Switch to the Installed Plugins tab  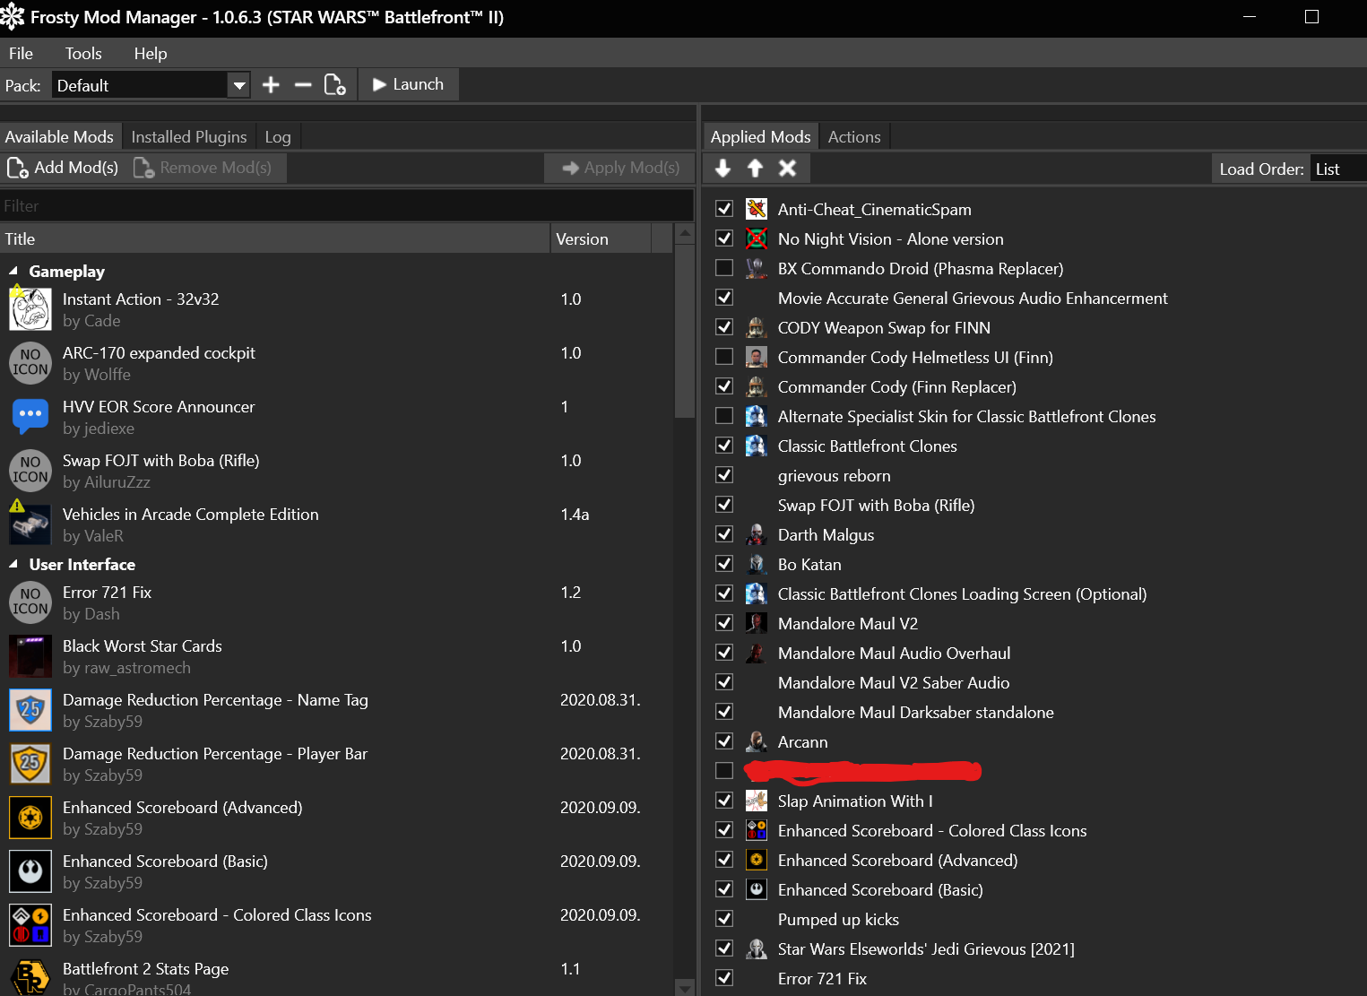[x=189, y=136]
